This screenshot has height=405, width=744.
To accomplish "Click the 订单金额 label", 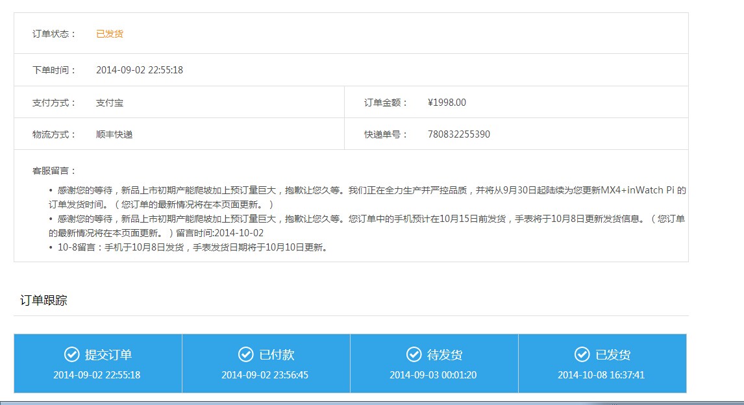I will [386, 103].
